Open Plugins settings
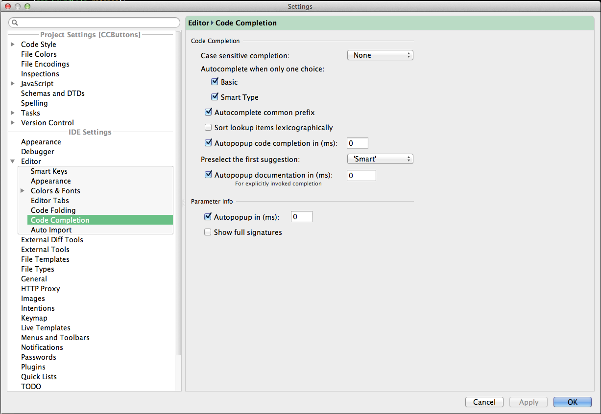601x414 pixels. pos(33,367)
